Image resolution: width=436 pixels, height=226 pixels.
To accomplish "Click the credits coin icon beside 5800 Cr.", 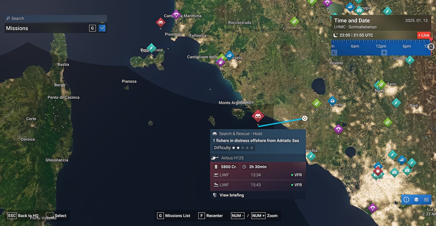I will (x=216, y=167).
